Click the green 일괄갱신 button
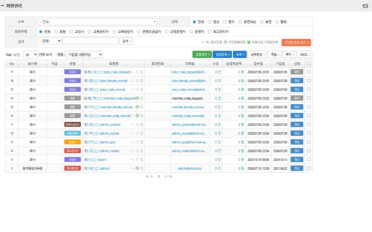The height and width of the screenshot is (232, 372). click(202, 54)
